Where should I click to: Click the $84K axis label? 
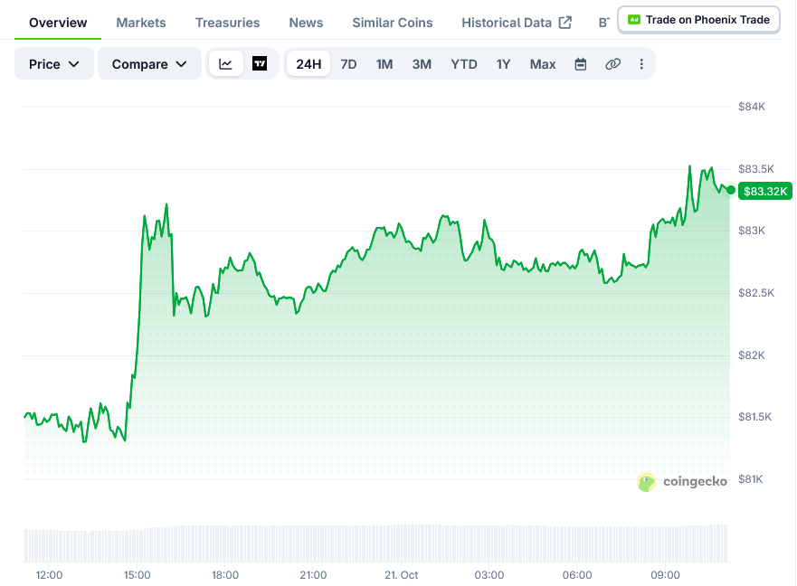751,107
